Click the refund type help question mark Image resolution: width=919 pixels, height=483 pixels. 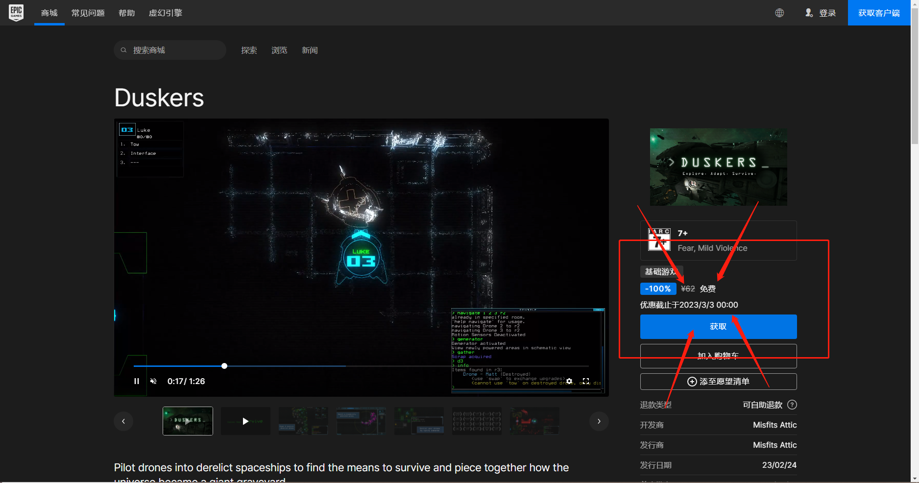pyautogui.click(x=792, y=405)
